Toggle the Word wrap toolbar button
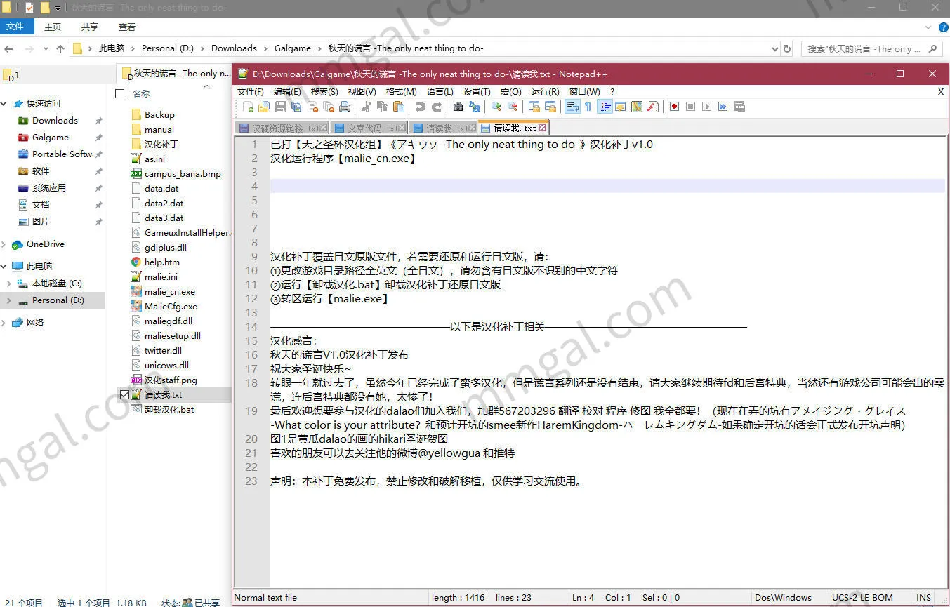 [572, 107]
